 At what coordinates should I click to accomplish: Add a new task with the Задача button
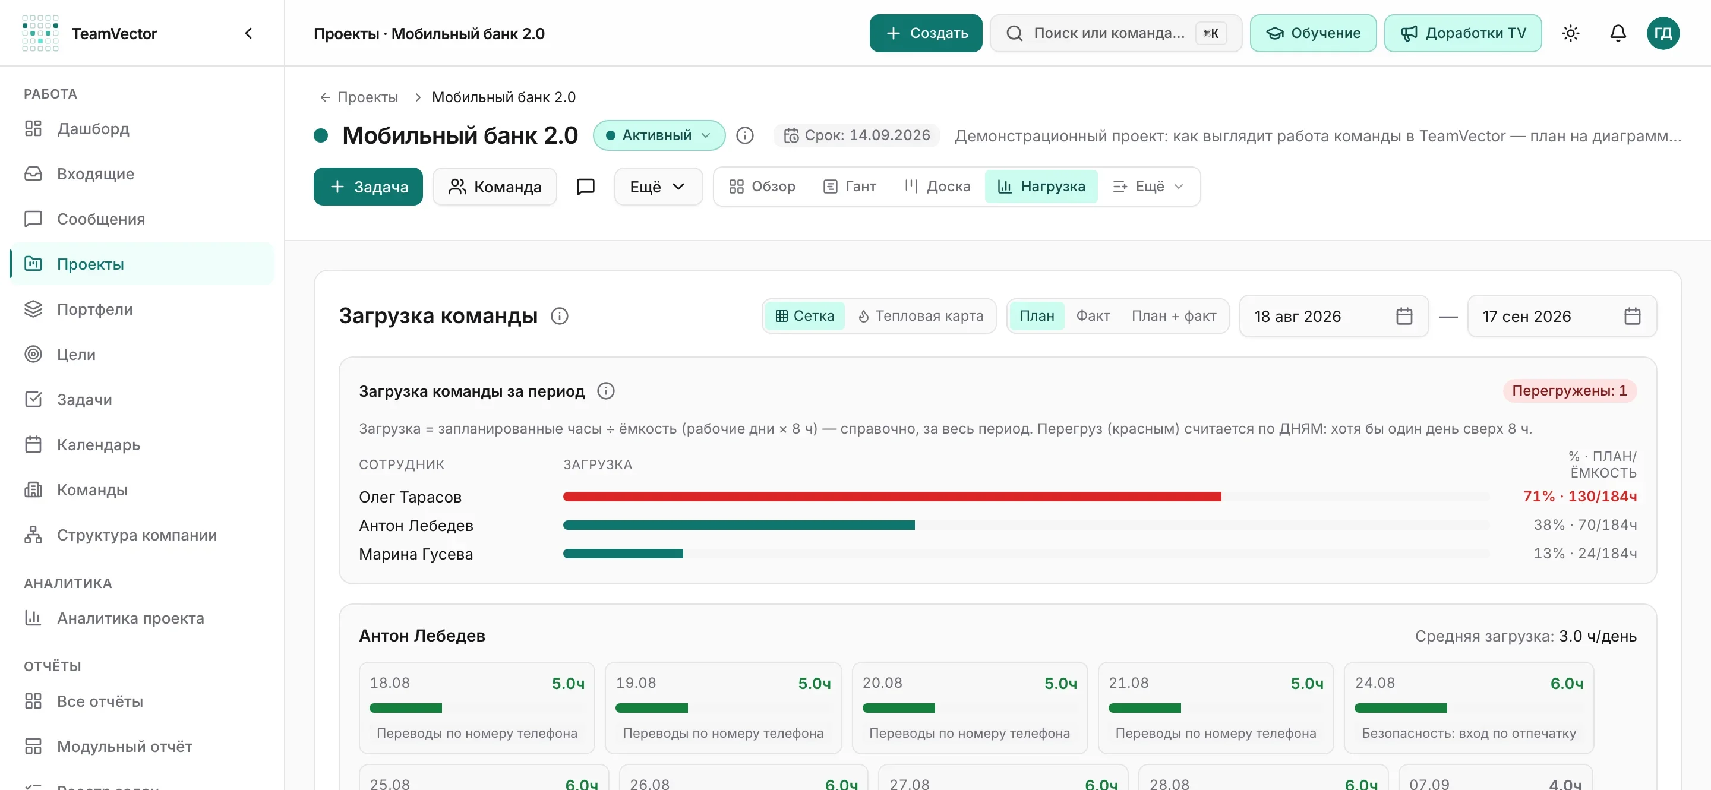pos(368,187)
